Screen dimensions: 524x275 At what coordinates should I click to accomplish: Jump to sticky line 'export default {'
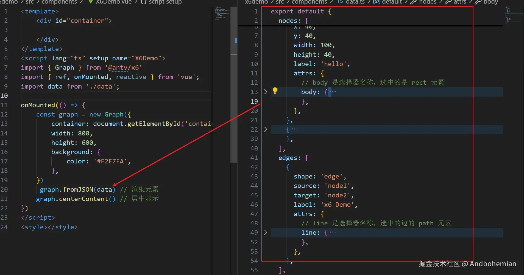301,11
